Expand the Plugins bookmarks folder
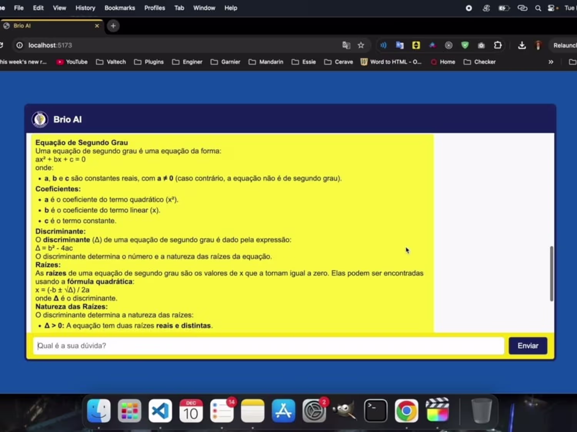 point(149,62)
